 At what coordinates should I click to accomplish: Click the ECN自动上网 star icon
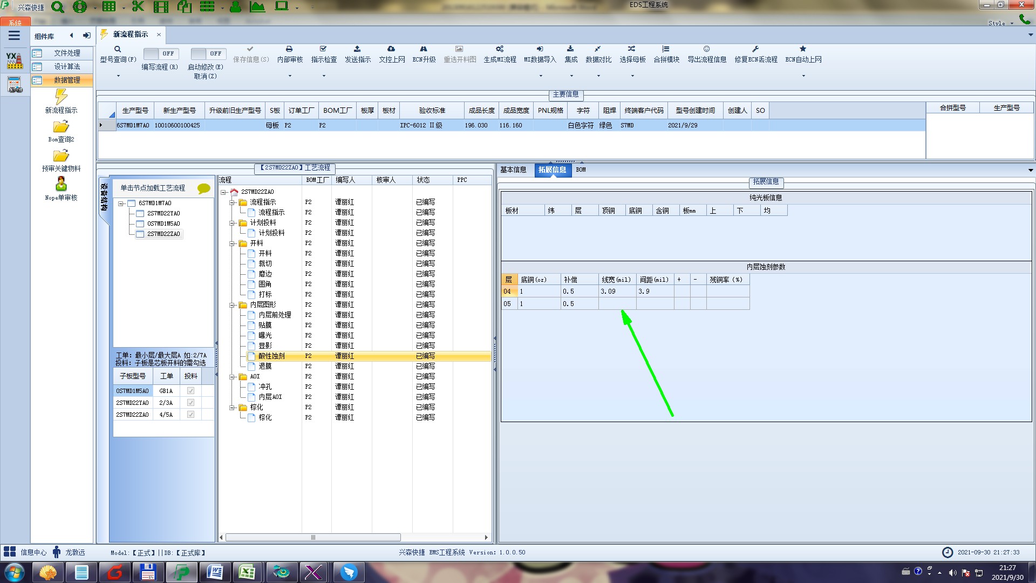[803, 49]
